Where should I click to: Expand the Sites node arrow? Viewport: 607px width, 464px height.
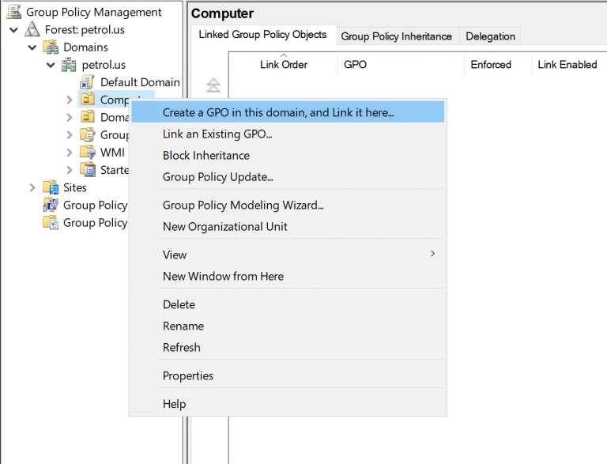click(x=32, y=188)
